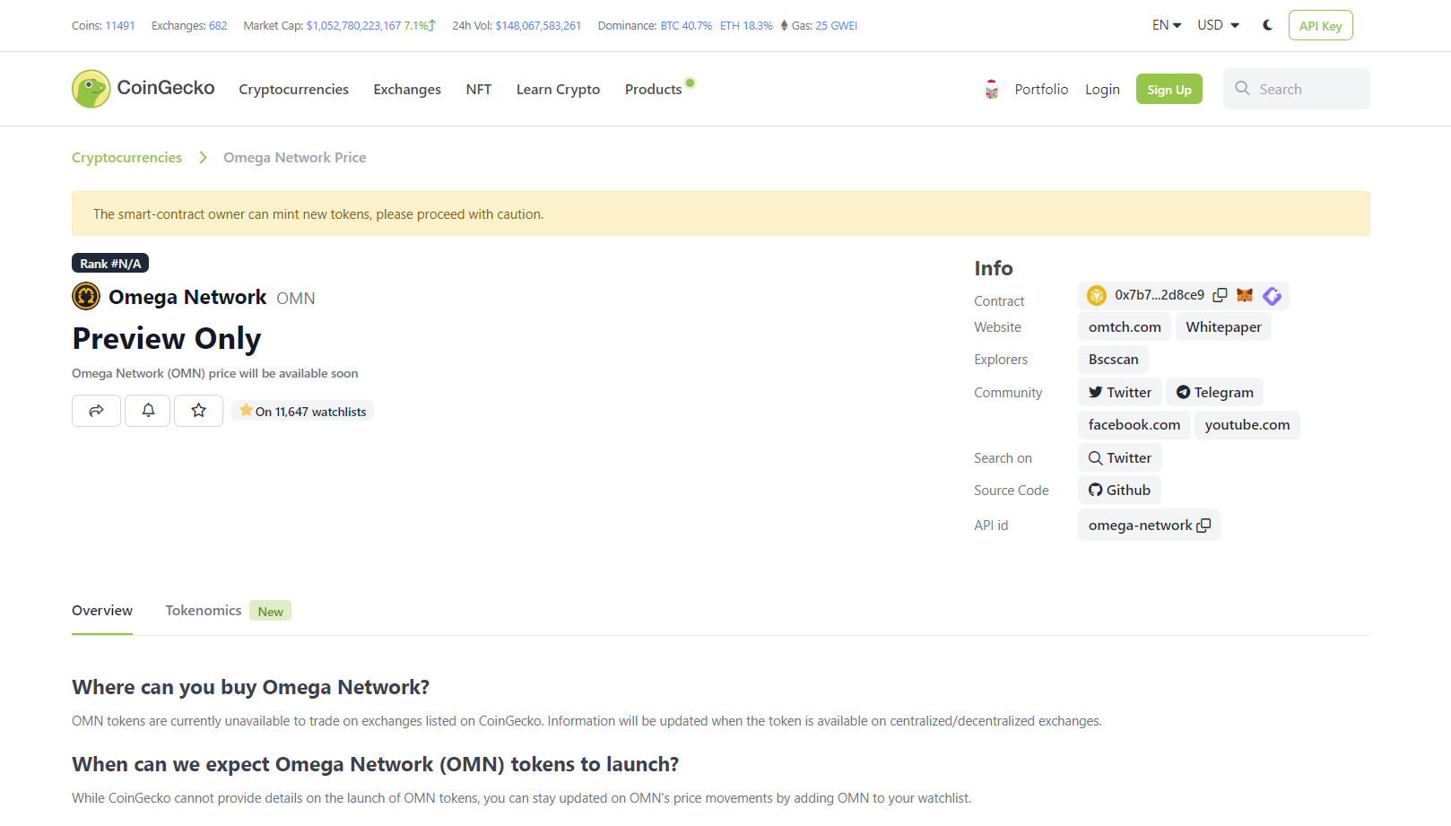Viewport: 1451px width, 826px height.
Task: Click the search magnifier icon
Action: (x=1242, y=88)
